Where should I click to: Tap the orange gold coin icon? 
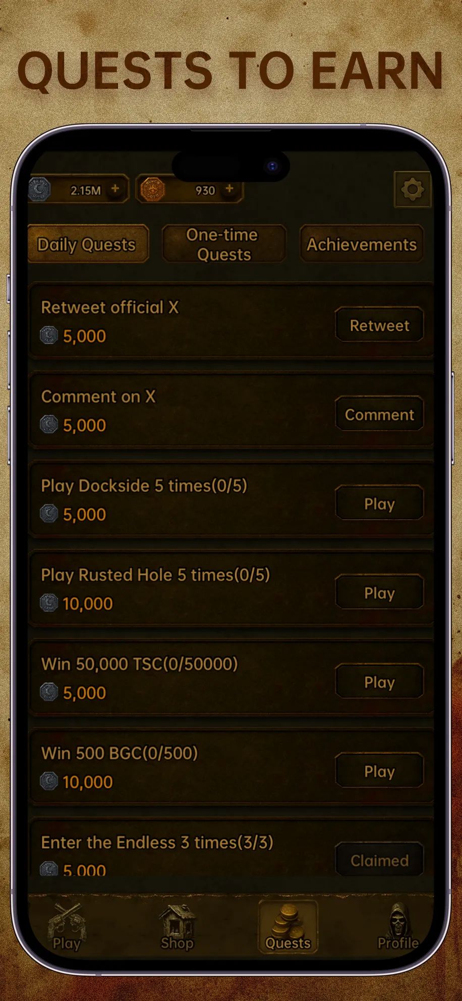tap(152, 190)
